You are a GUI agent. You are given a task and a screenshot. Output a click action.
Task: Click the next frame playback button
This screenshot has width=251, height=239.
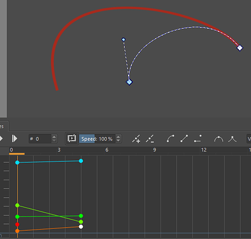pos(14,138)
